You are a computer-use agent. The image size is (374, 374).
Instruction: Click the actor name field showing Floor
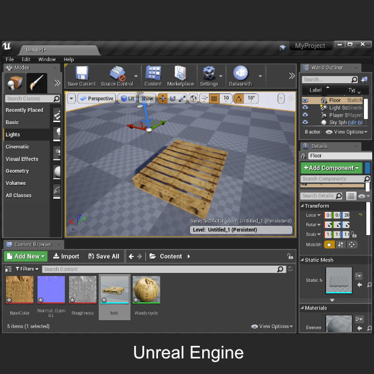(340, 156)
